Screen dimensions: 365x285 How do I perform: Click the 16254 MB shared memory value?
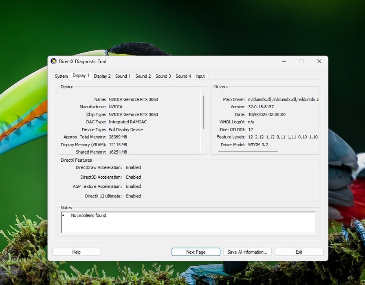[x=118, y=152]
